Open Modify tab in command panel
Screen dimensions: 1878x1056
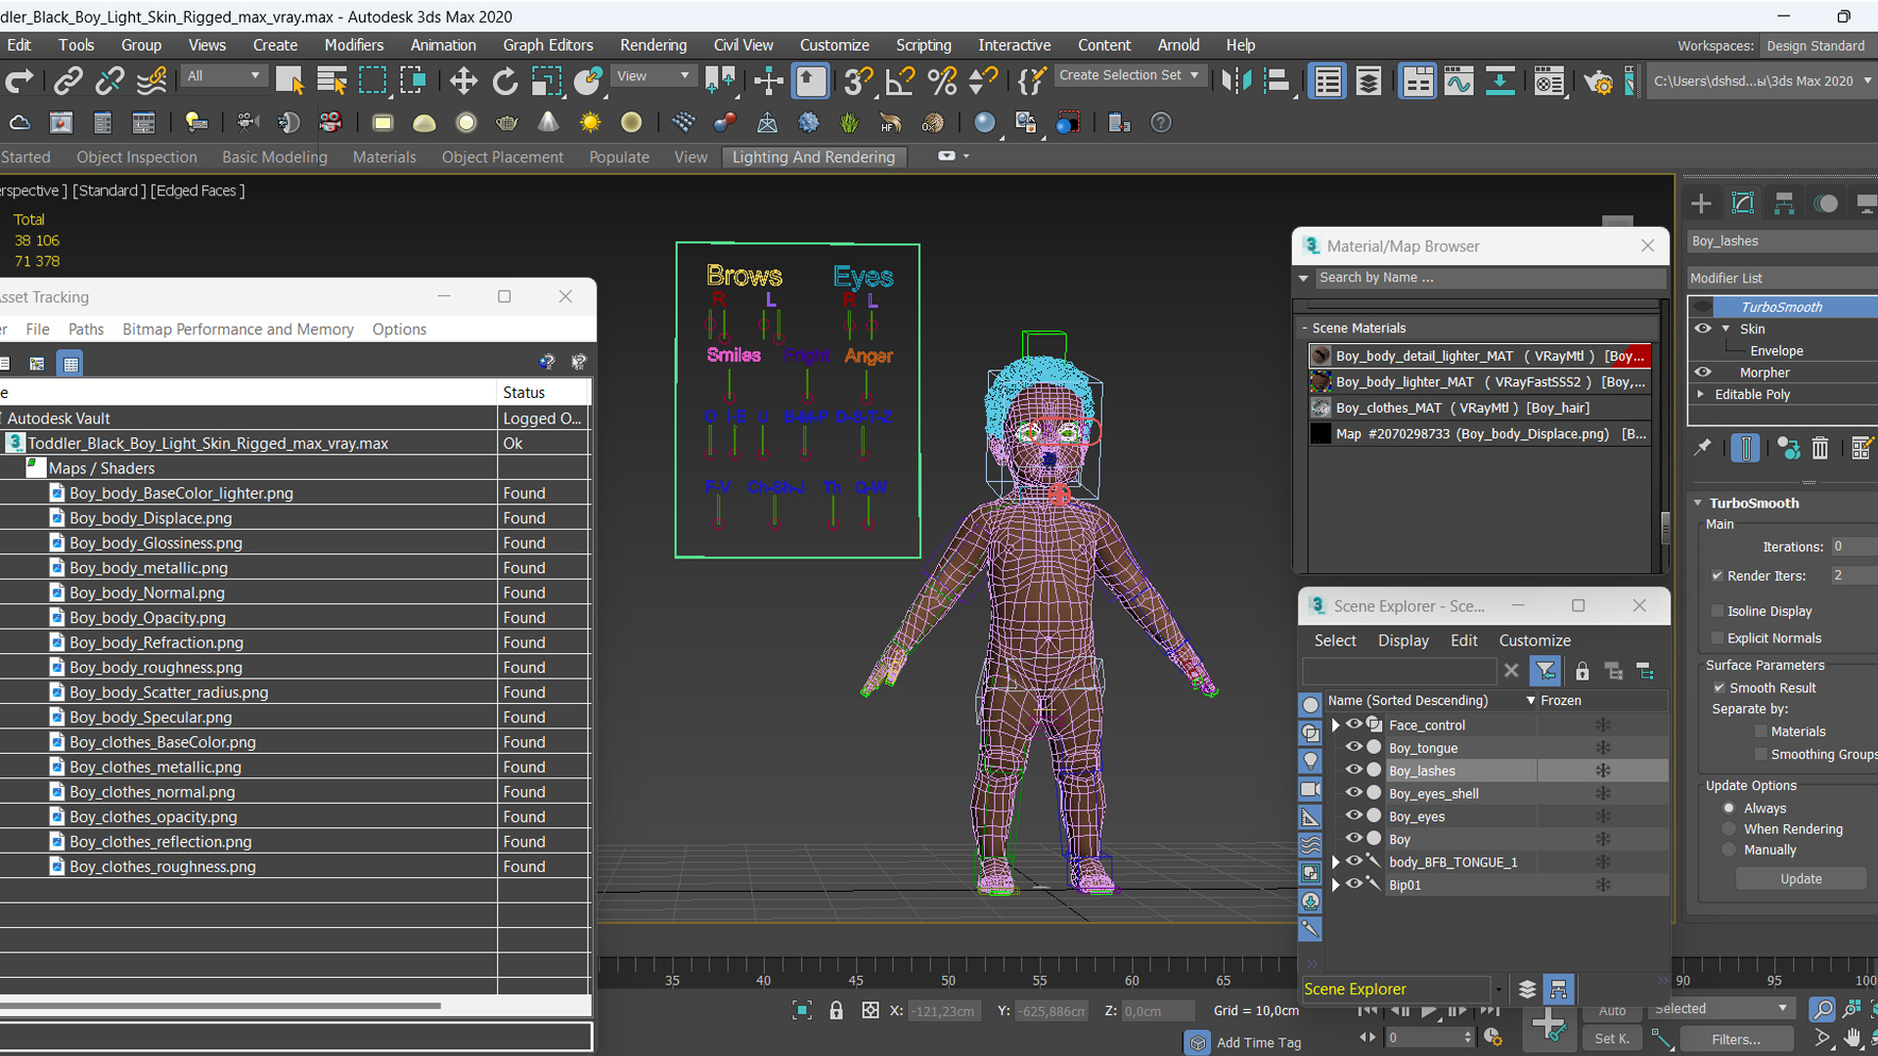pos(1743,203)
